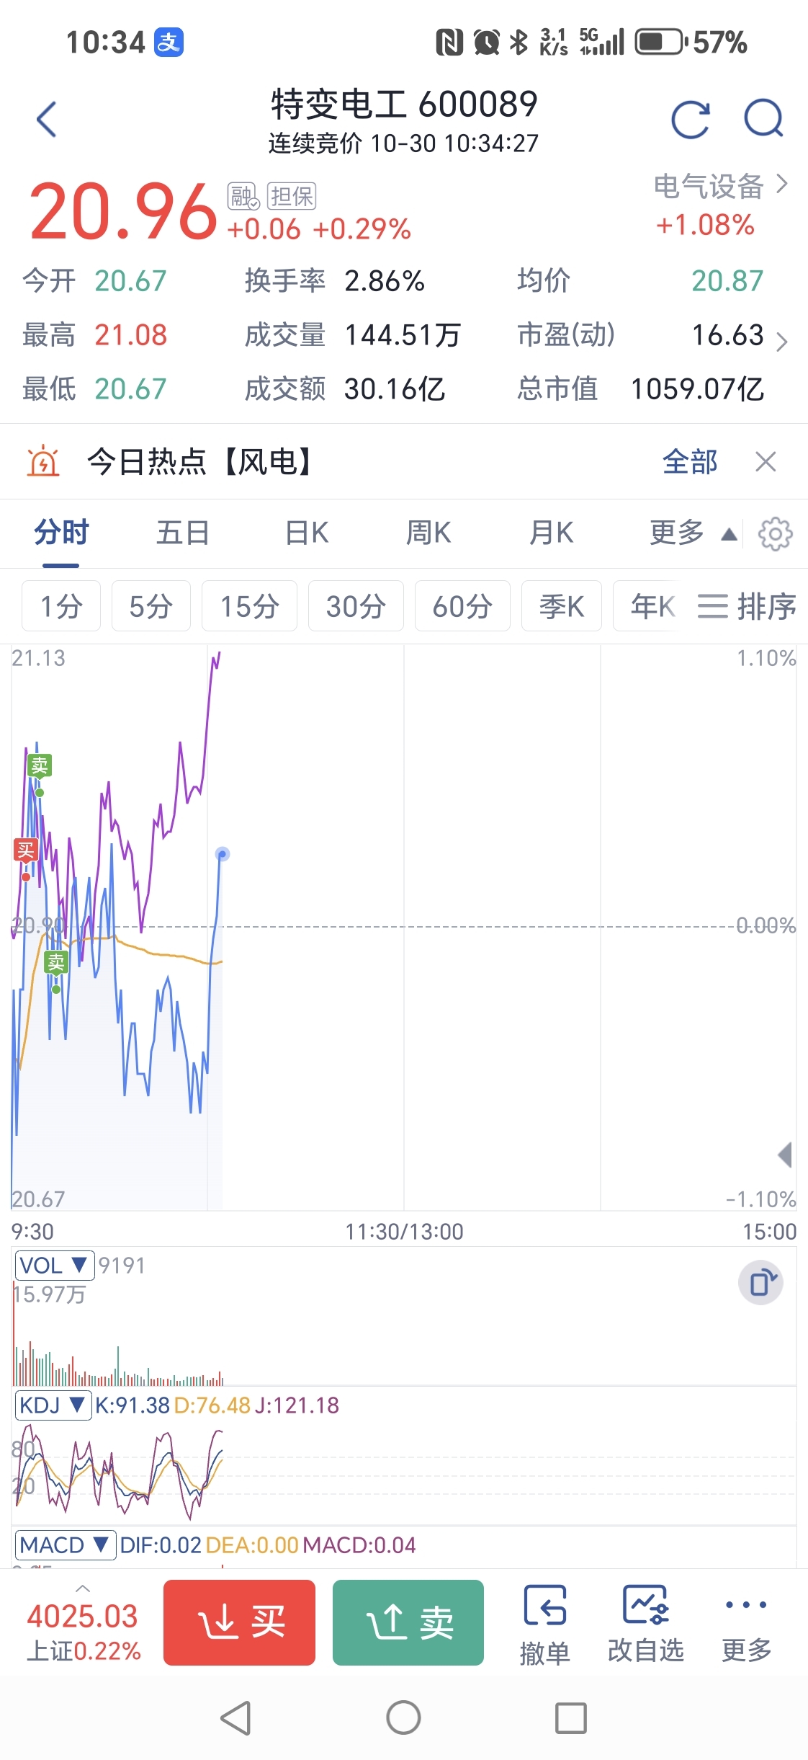Select the 60分 period chip
Viewport: 808px width, 1760px height.
(462, 606)
